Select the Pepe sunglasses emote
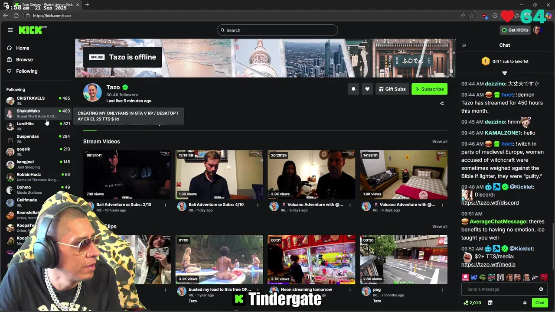Screen dimensions: 555x312 click(483, 277)
